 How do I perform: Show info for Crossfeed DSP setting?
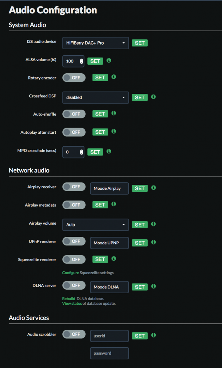[153, 97]
